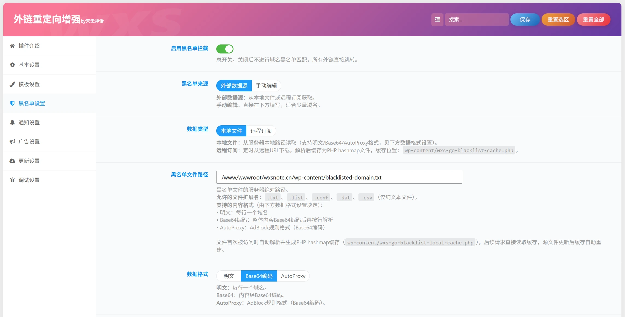The image size is (625, 317).
Task: Open the 基本设置 sidebar section
Action: point(49,65)
